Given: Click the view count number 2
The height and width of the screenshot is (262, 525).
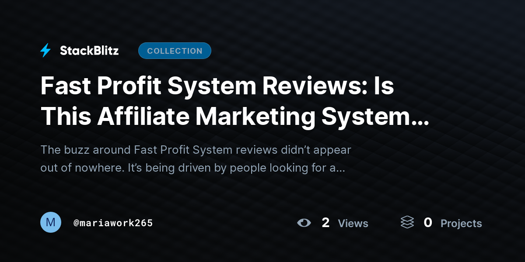Looking at the screenshot, I should pos(325,223).
